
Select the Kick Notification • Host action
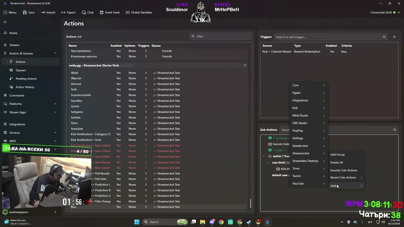pos(157,140)
